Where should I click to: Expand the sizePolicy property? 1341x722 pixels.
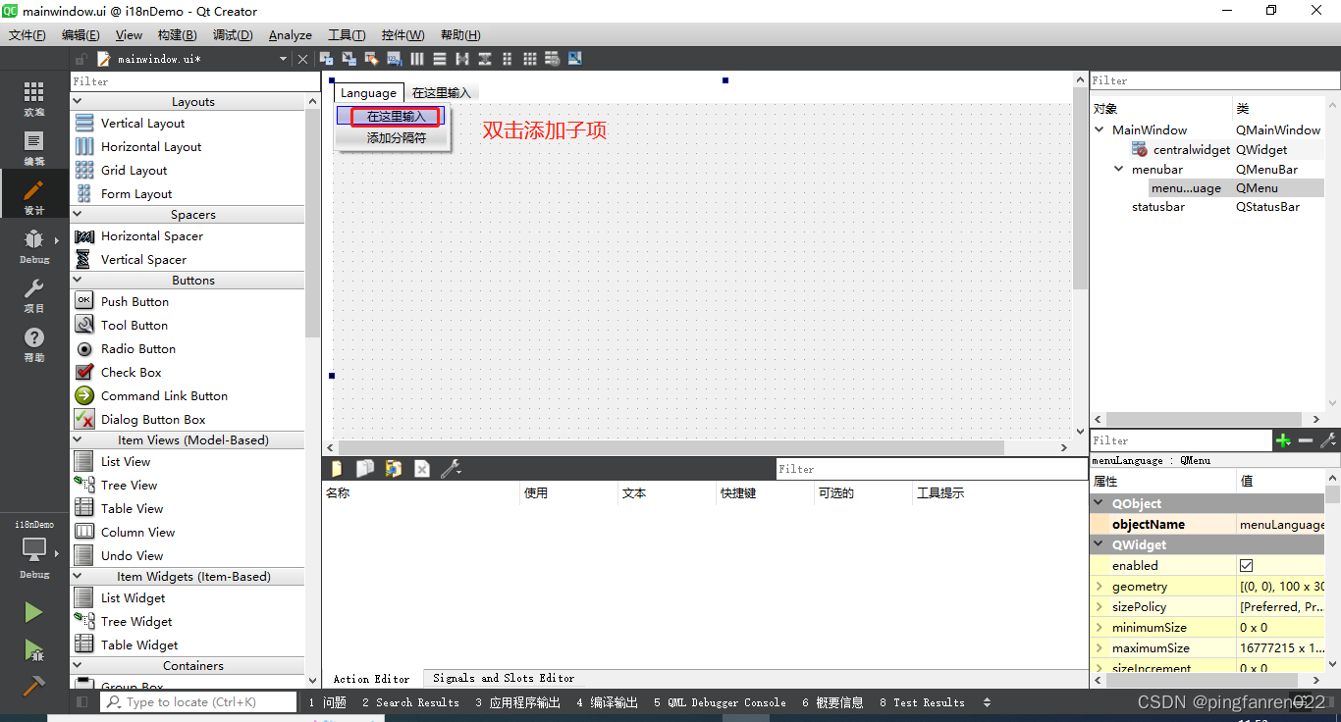1100,607
